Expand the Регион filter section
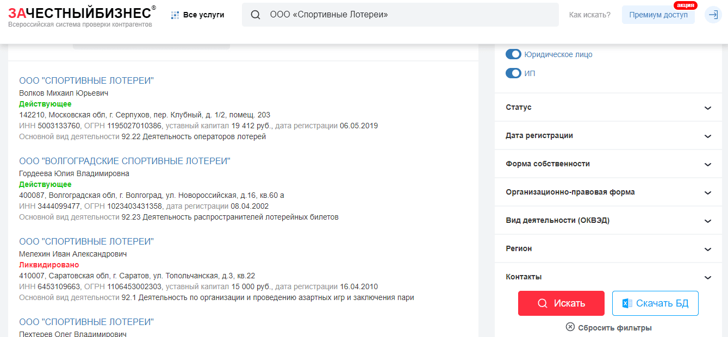Viewport: 728px width, 337px height. coord(608,249)
